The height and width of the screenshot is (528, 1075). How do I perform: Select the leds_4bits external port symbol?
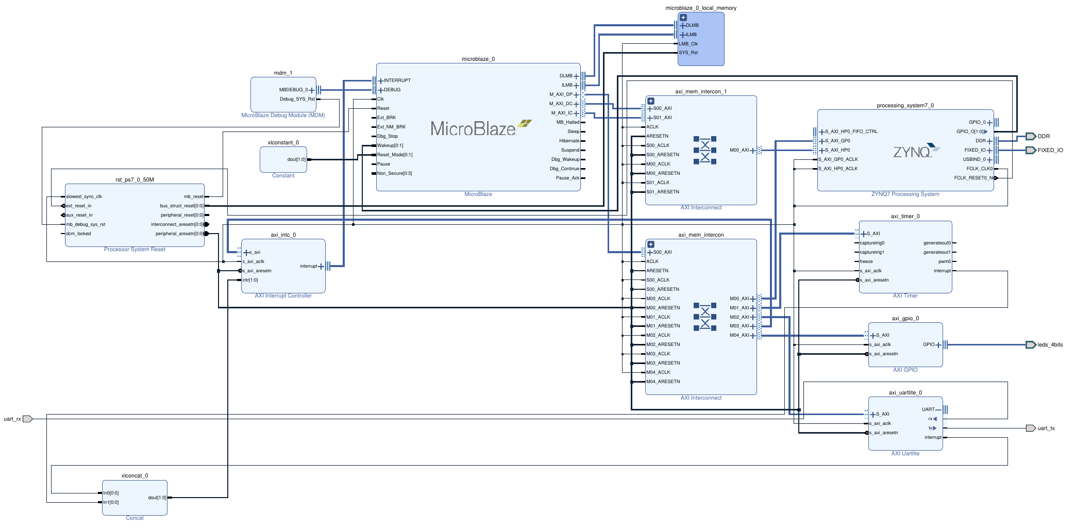(x=1030, y=345)
